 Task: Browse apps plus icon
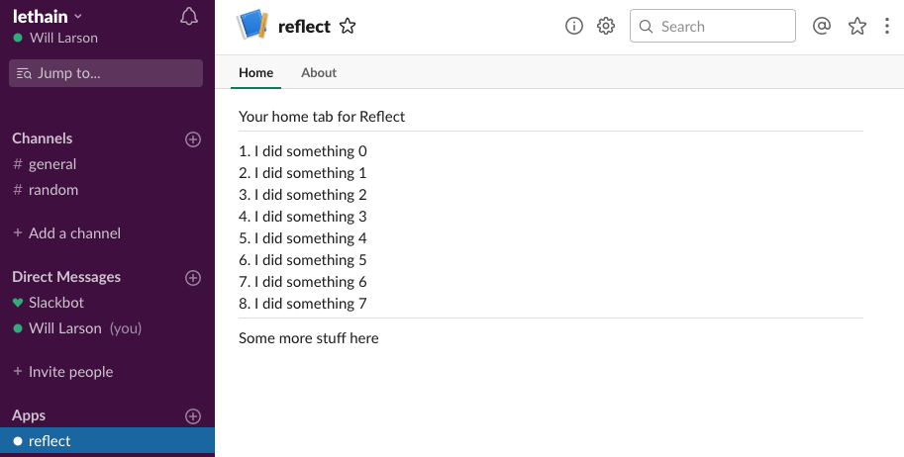[x=193, y=416]
